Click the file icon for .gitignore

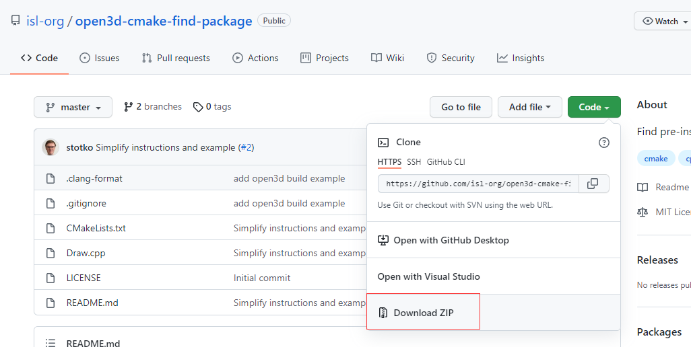tap(51, 203)
